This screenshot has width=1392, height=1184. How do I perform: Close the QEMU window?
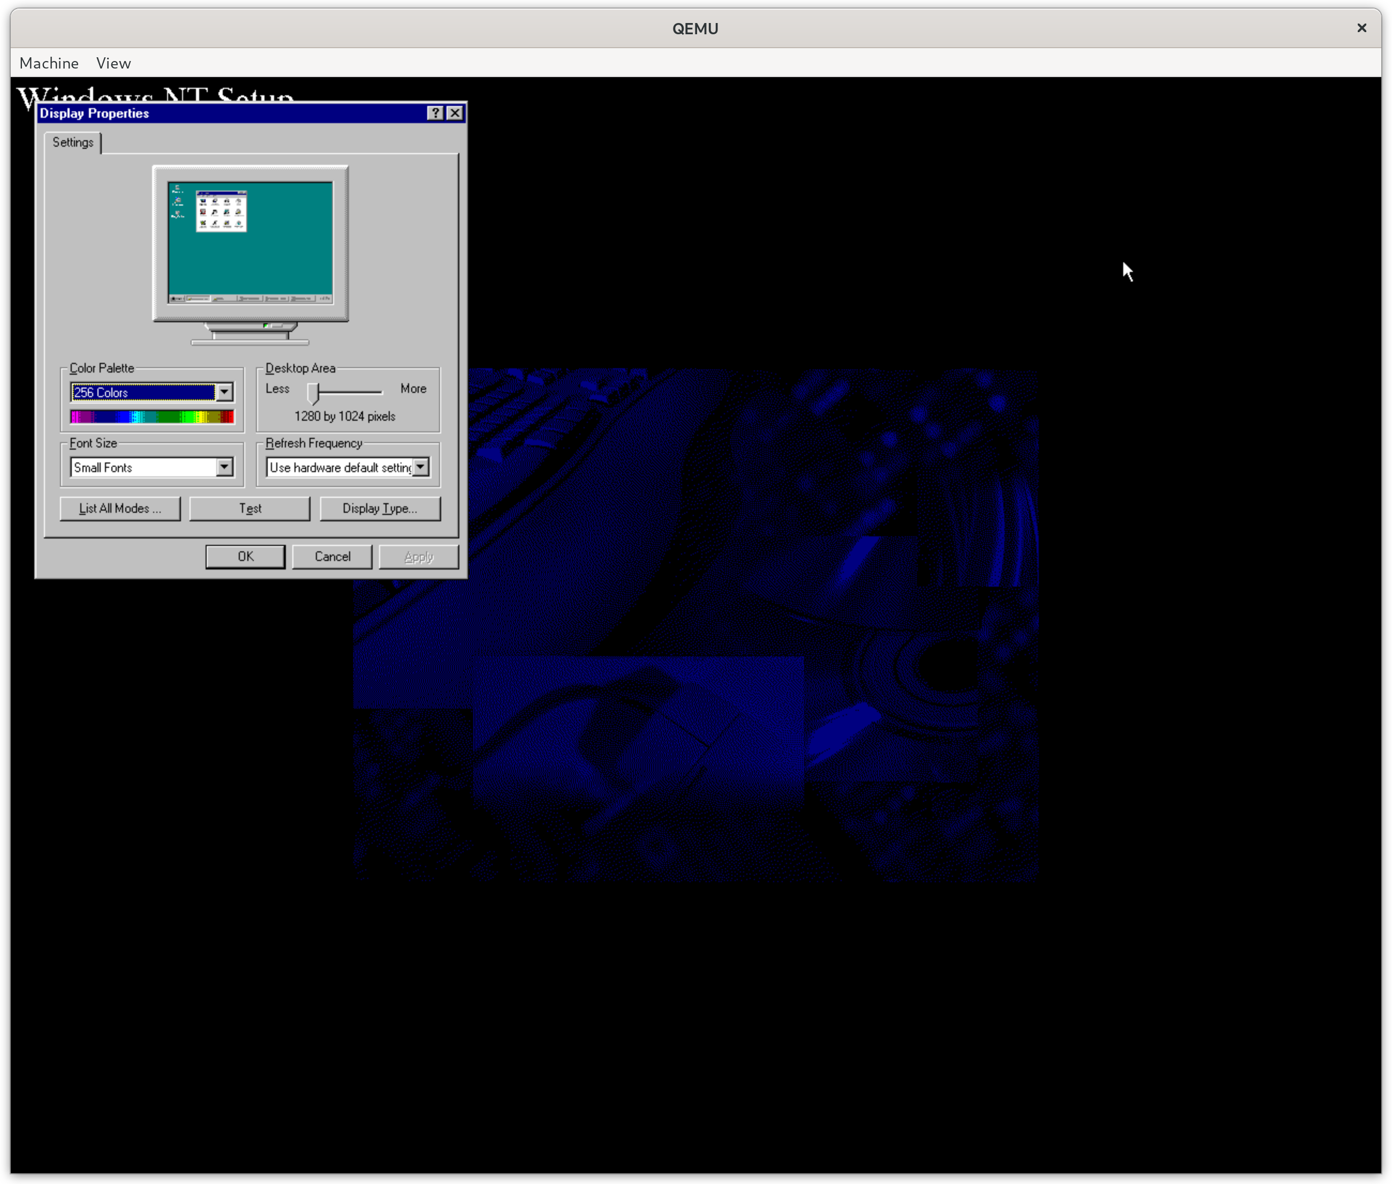click(x=1361, y=27)
